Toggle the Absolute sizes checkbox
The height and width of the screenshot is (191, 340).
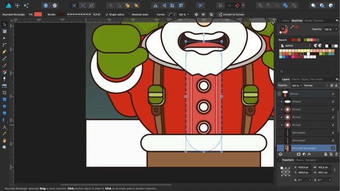[x=129, y=14]
